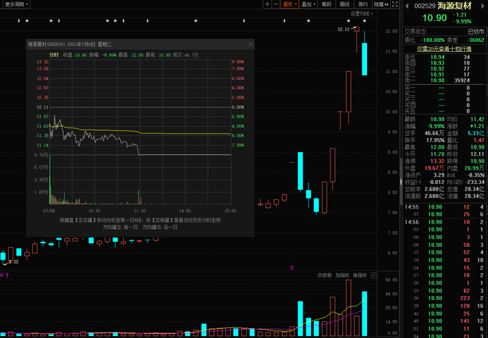Open the 更多周期 period dropdown
Viewport: 488px width, 338px height.
point(16,4)
